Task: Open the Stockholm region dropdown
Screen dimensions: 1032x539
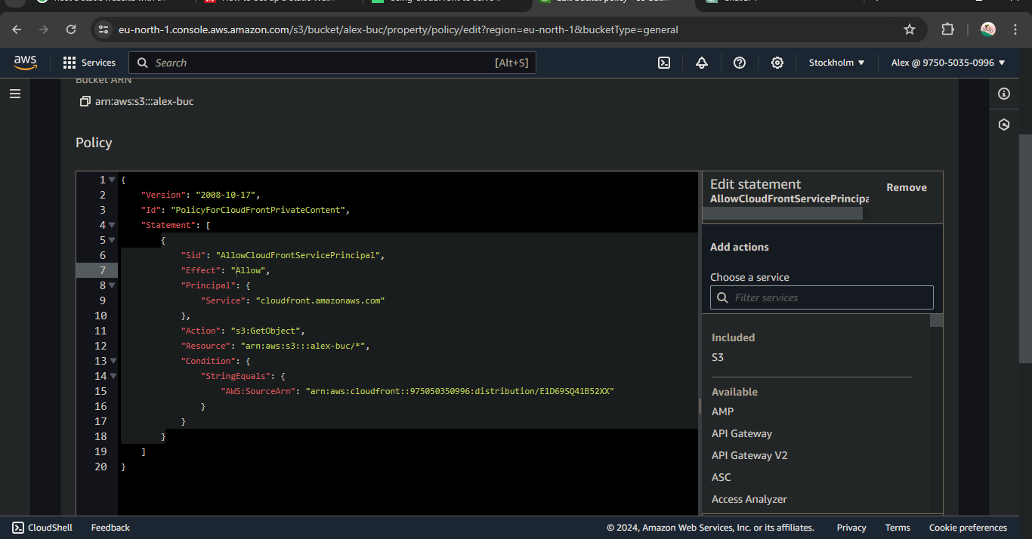Action: click(x=836, y=63)
